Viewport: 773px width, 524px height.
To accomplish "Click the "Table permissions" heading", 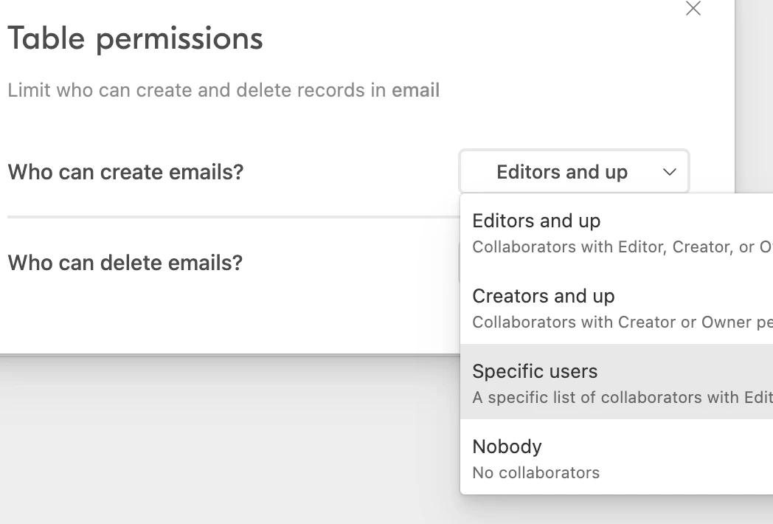I will coord(135,39).
